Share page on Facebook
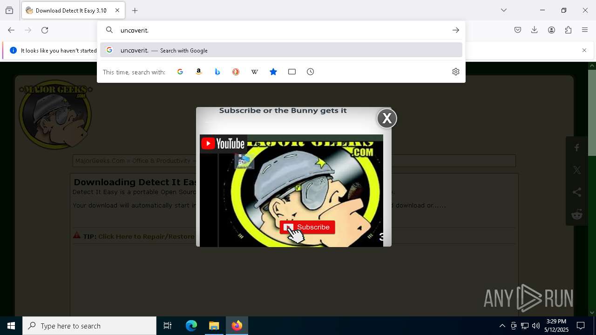This screenshot has height=335, width=596. (x=577, y=148)
